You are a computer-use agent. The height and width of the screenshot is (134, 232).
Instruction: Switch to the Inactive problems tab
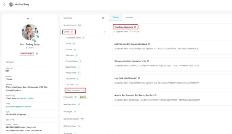129,17
